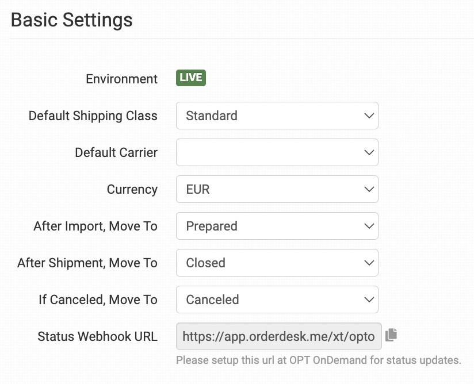The height and width of the screenshot is (384, 474).
Task: Click inside the Status Webhook URL field
Action: 278,336
